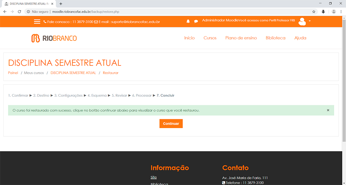346x185 pixels.
Task: Open the messages chat bubble icon
Action: tap(196, 21)
